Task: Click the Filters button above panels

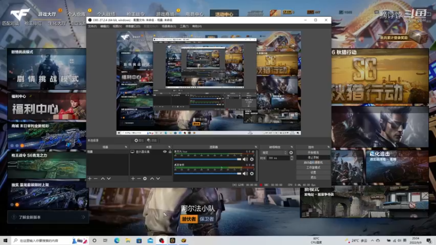Action: (x=152, y=140)
